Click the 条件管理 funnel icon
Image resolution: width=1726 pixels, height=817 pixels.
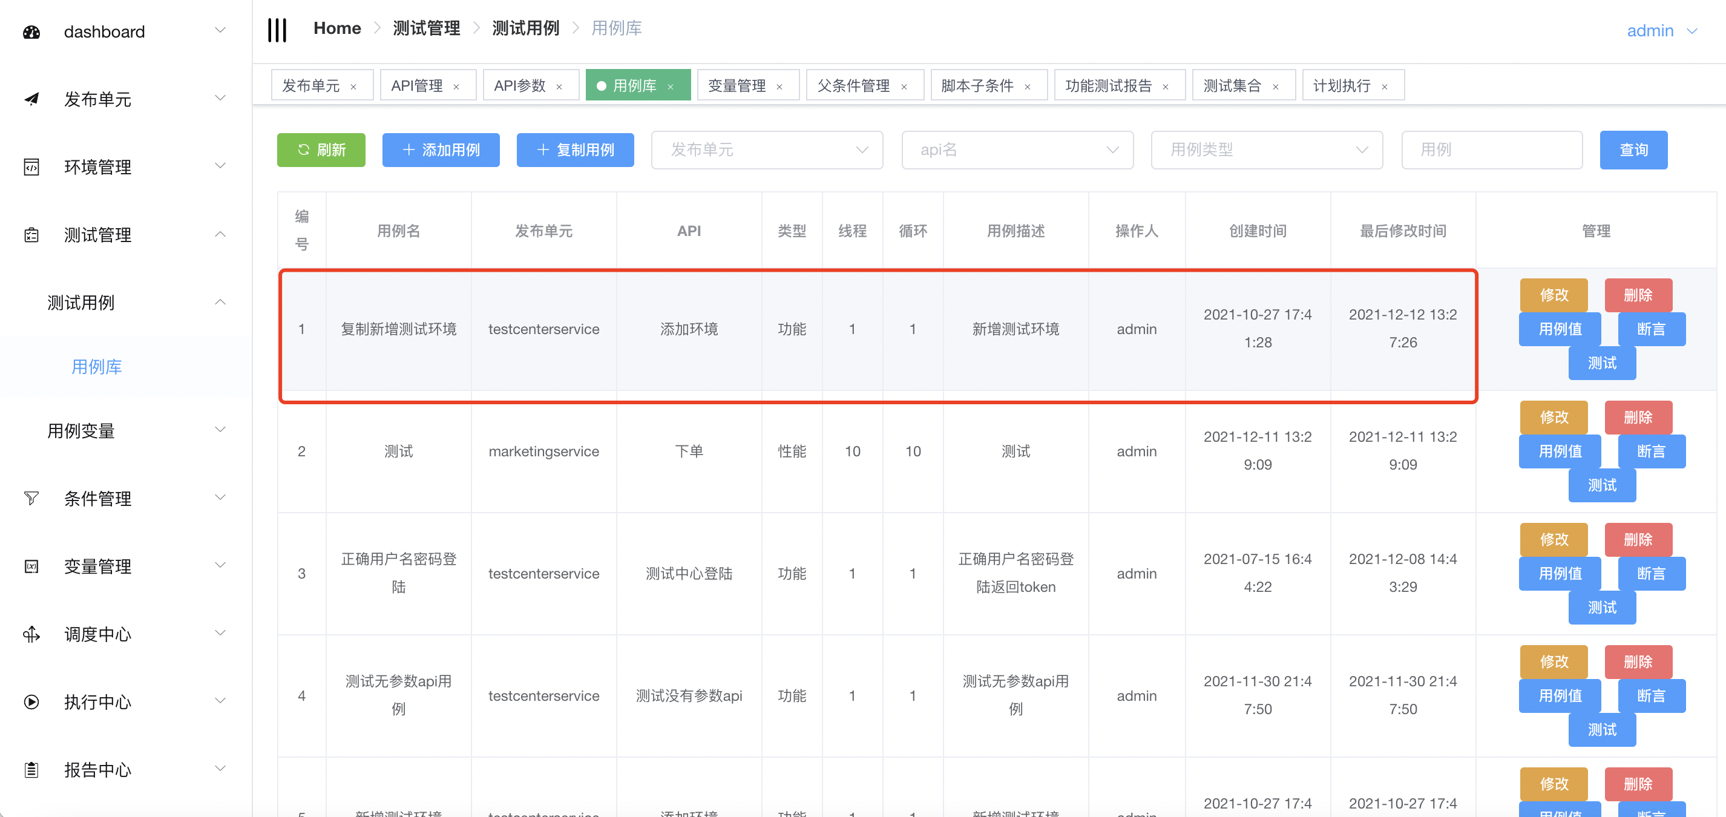(x=31, y=498)
